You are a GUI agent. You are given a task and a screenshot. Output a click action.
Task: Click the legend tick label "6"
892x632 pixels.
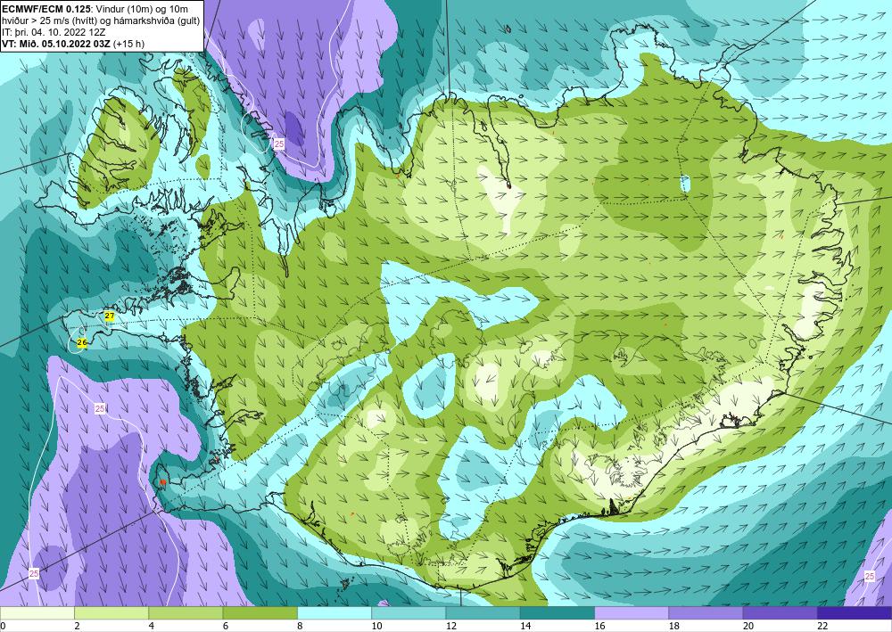click(x=226, y=626)
